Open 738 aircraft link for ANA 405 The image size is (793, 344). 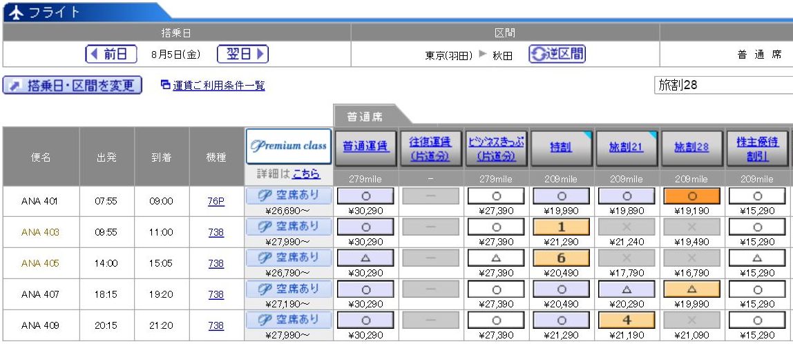216,263
